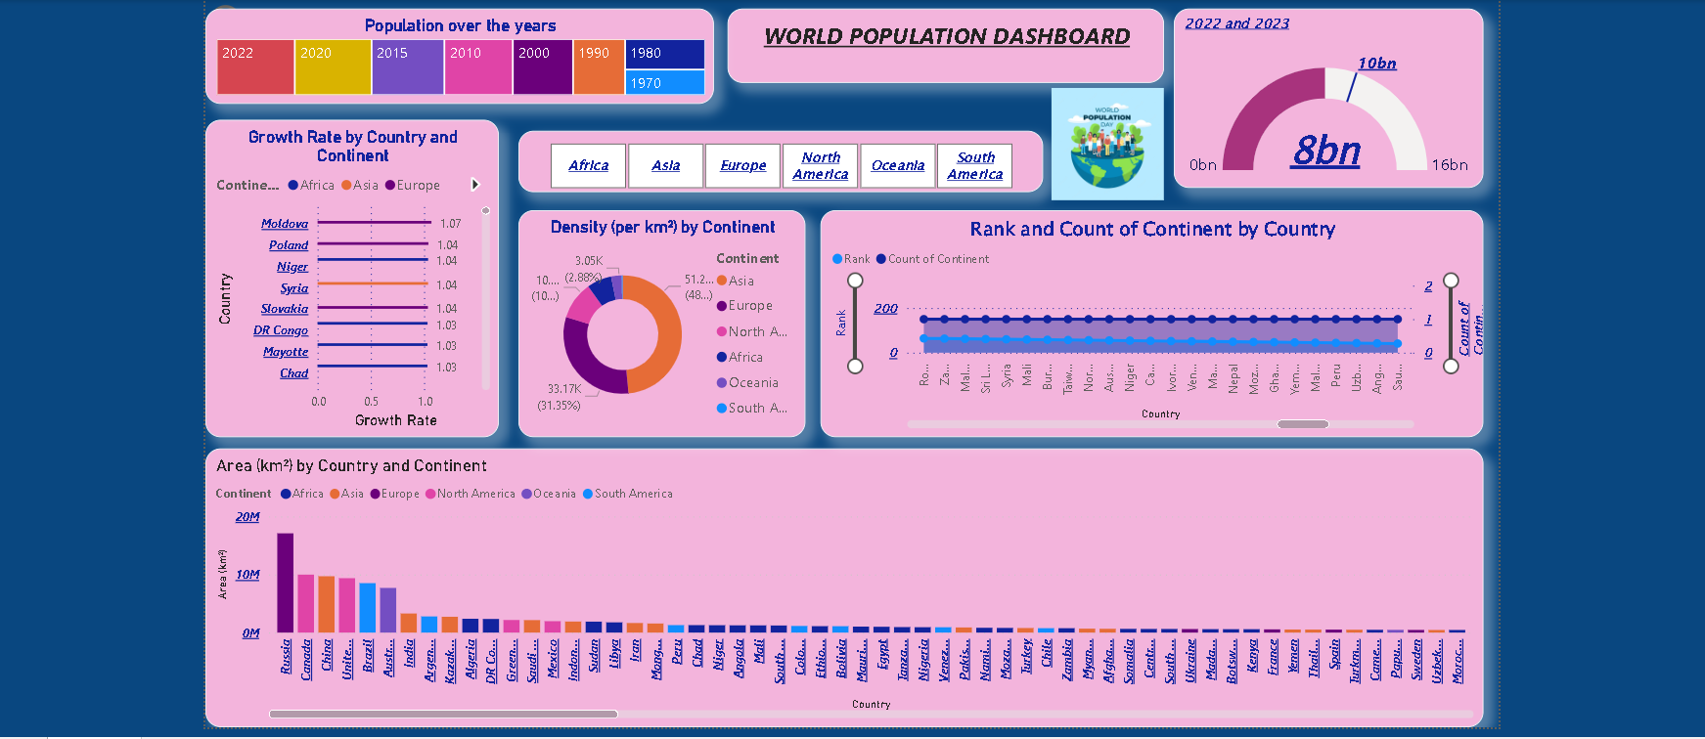Viewport: 1705px width, 739px height.
Task: Click the Moldova bar in the Growth Rate chart
Action: click(x=372, y=223)
